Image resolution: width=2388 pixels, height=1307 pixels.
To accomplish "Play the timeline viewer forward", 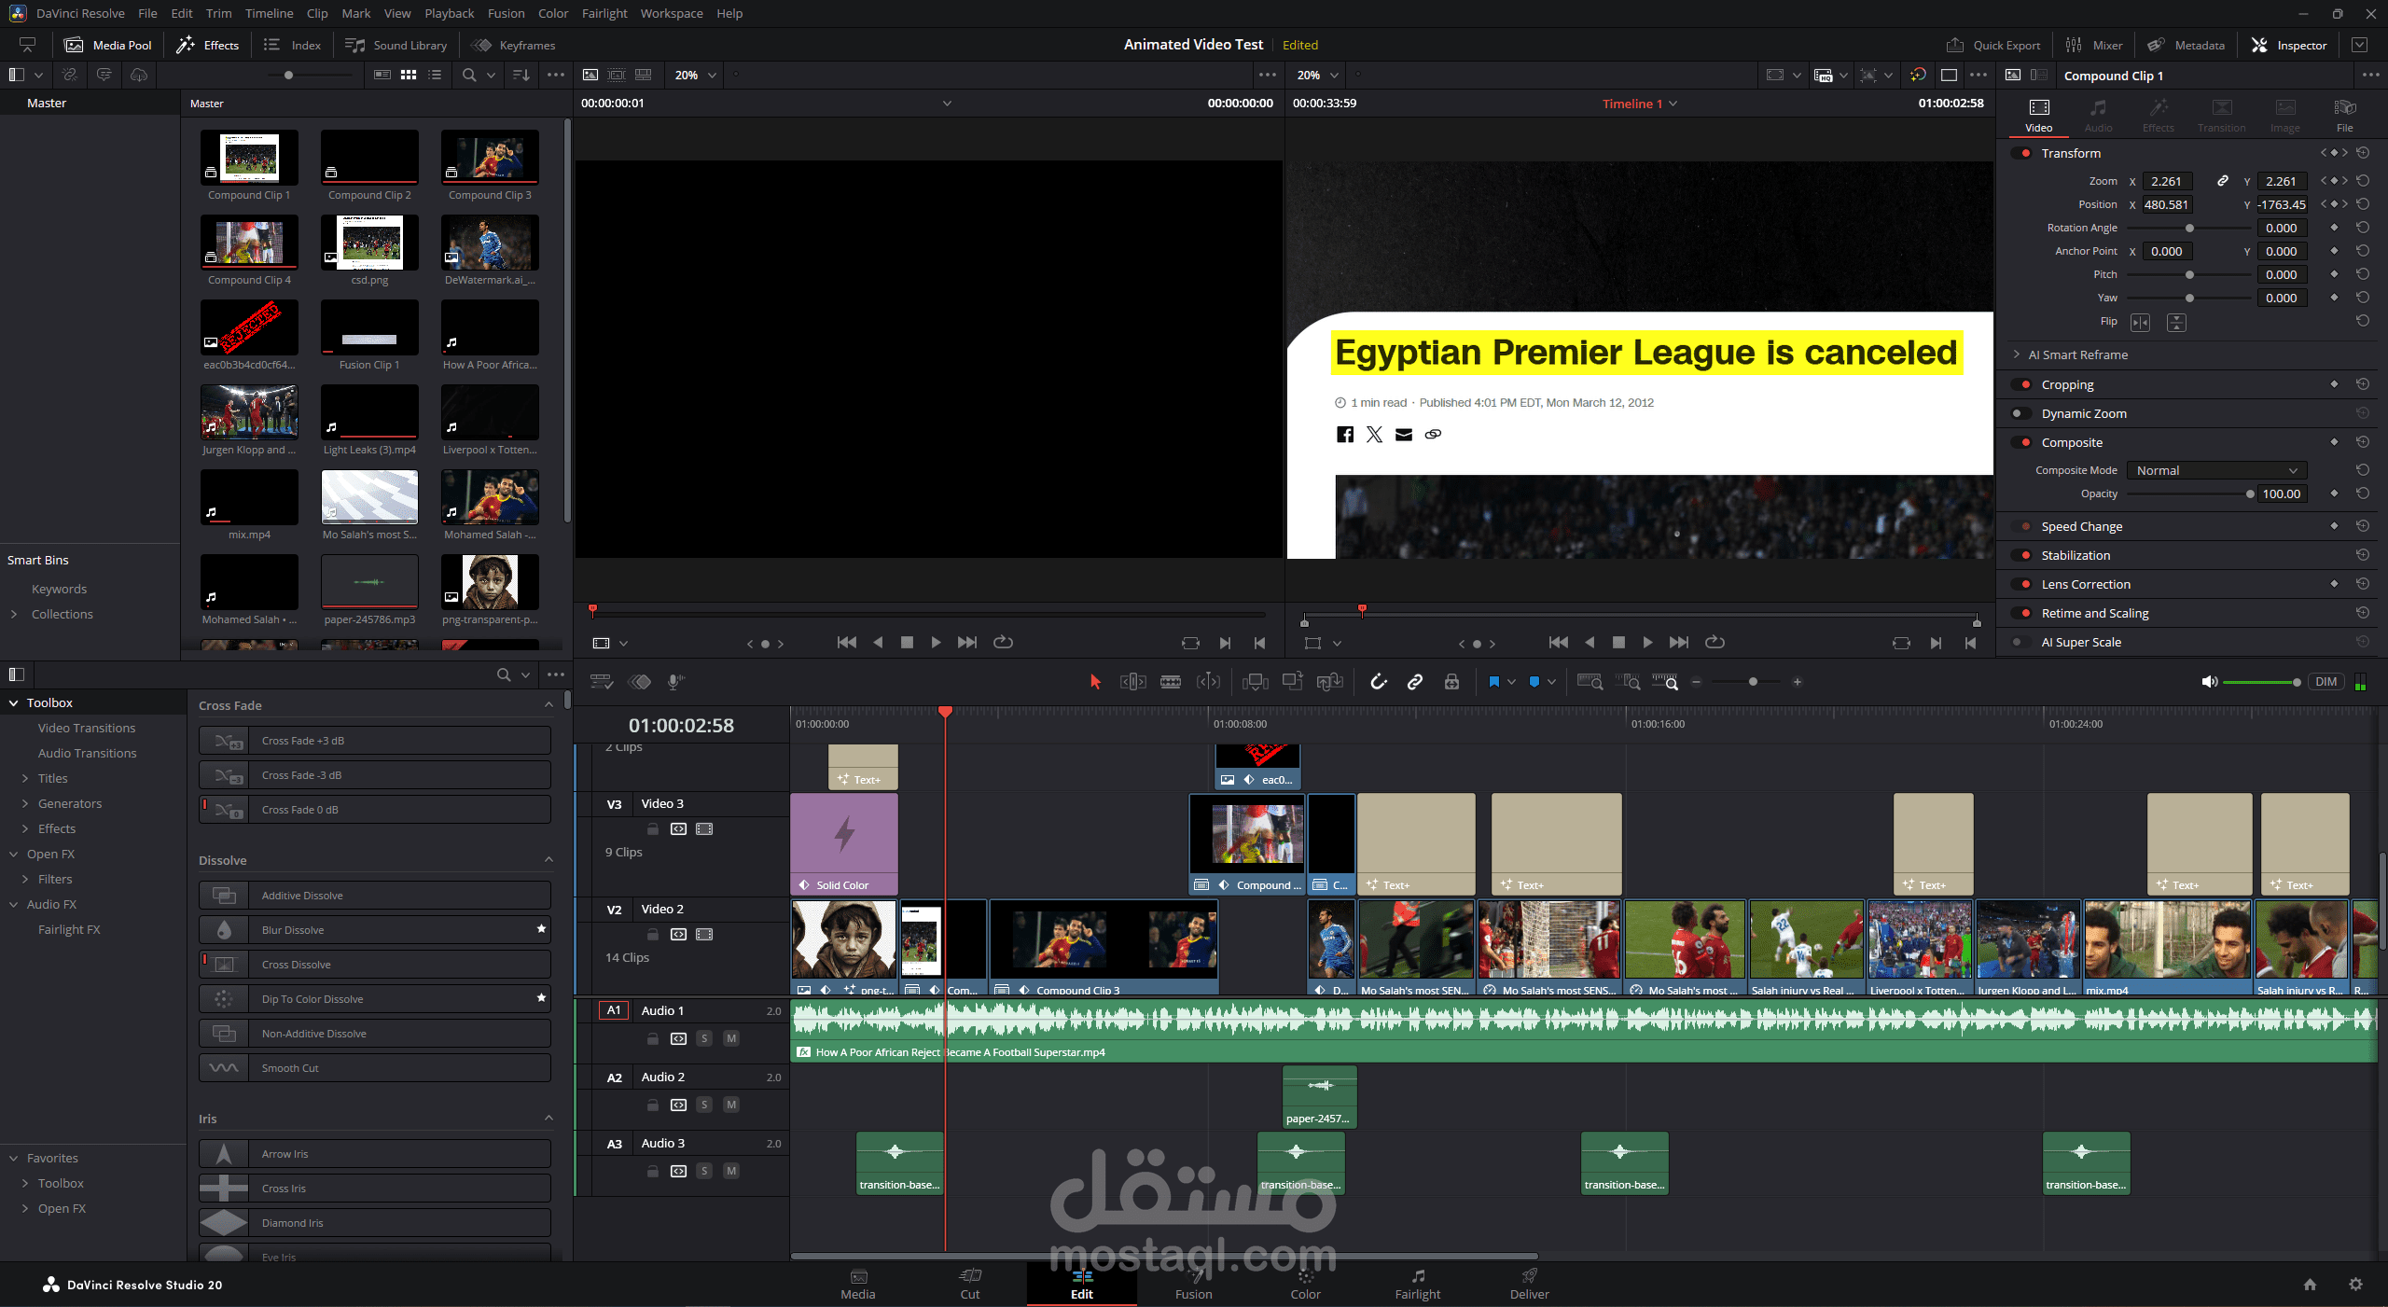I will point(1647,642).
